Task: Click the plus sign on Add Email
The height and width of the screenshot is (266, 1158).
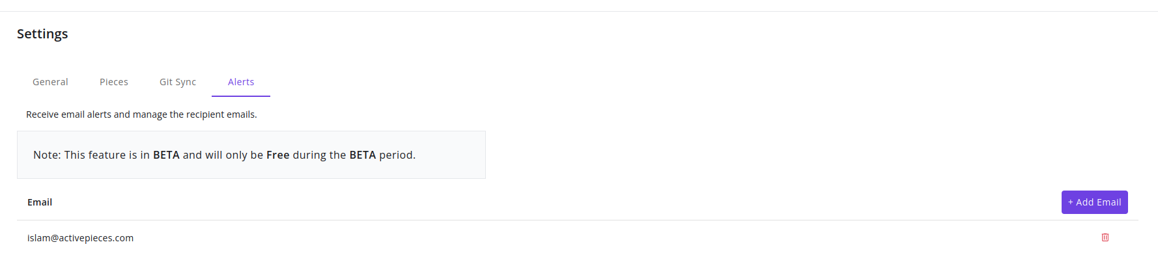Action: coord(1070,202)
